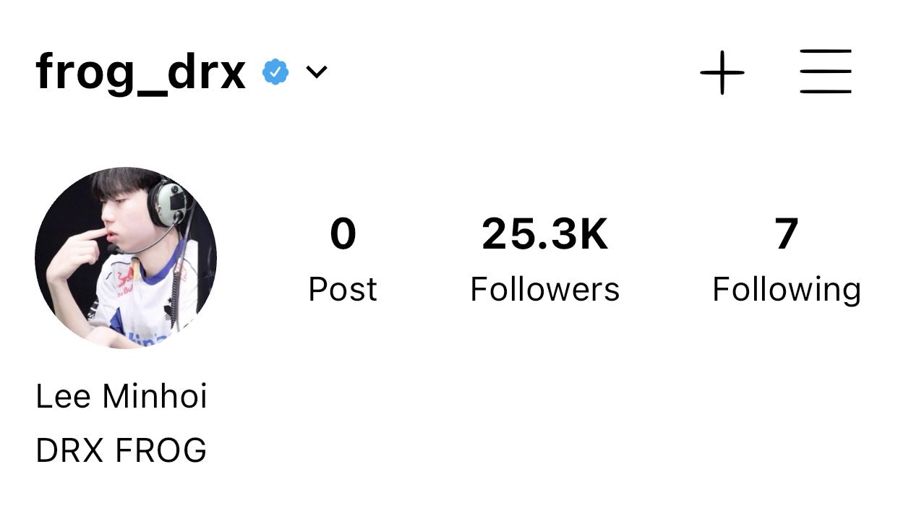Open the 25.3K followers count
898x511 pixels.
point(545,235)
